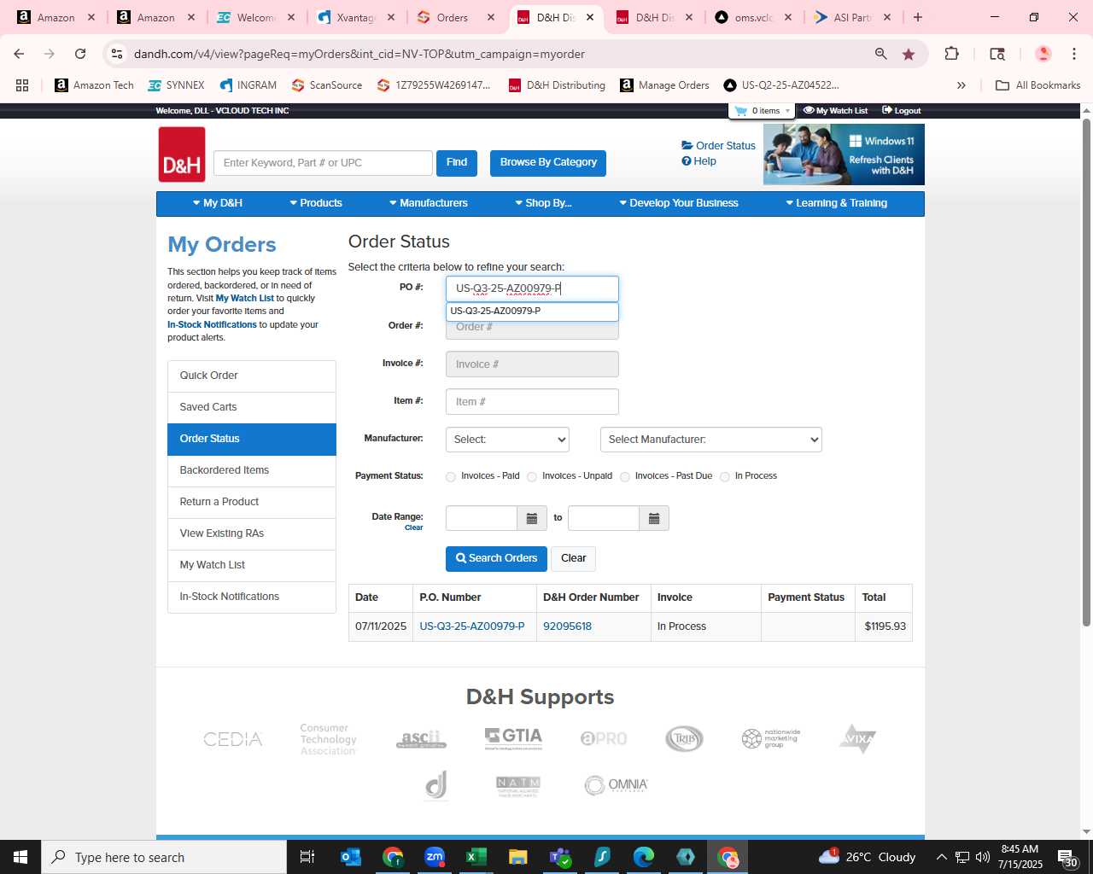The image size is (1093, 874).
Task: Open the Select Manufacturer dropdown
Action: point(711,440)
